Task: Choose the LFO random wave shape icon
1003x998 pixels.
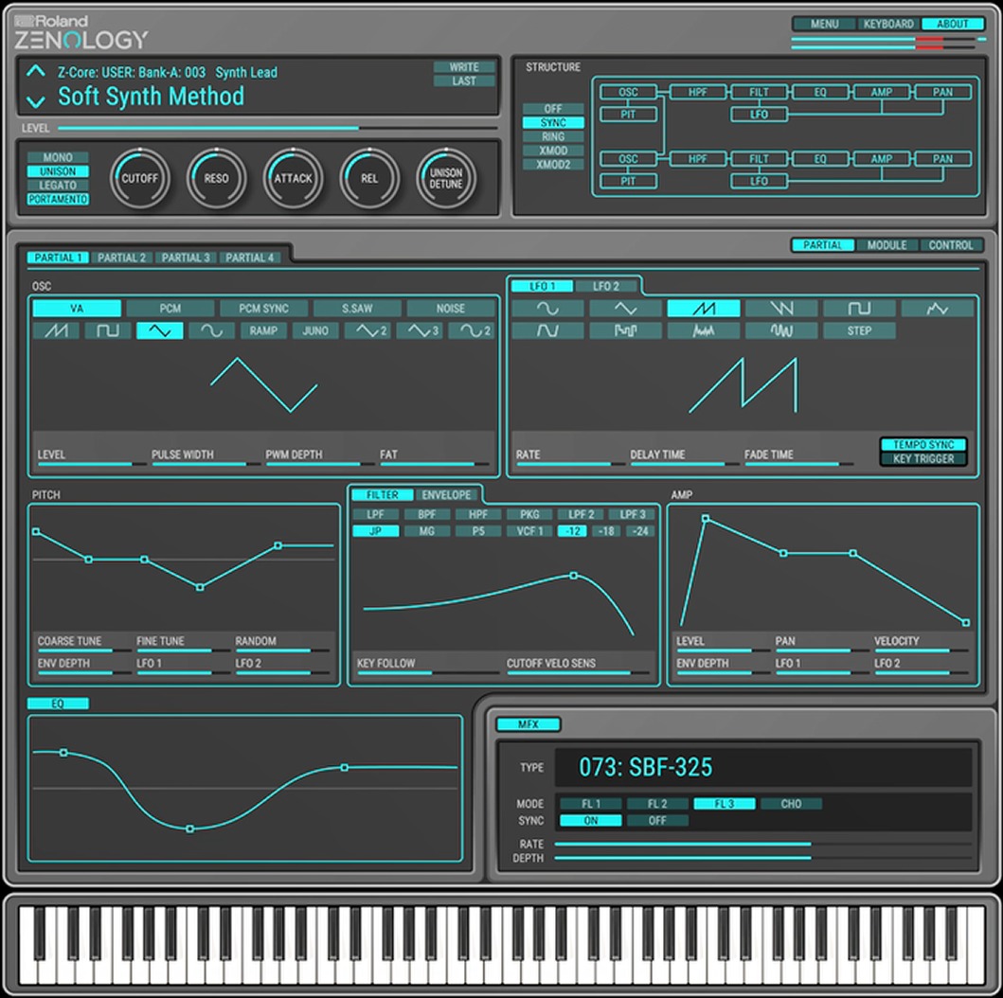Action: (x=938, y=309)
